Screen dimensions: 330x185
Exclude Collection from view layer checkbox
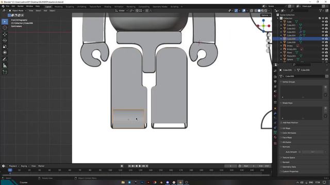(x=320, y=18)
